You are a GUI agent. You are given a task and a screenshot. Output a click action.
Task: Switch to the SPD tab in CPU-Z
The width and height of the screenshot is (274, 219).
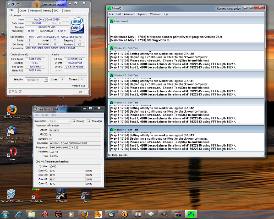click(x=56, y=11)
